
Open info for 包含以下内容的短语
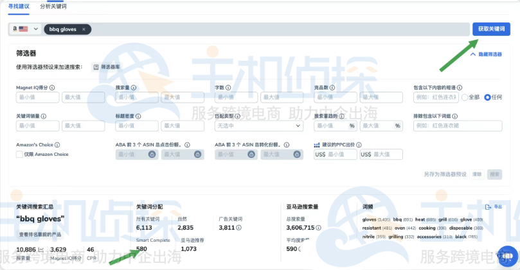point(460,88)
